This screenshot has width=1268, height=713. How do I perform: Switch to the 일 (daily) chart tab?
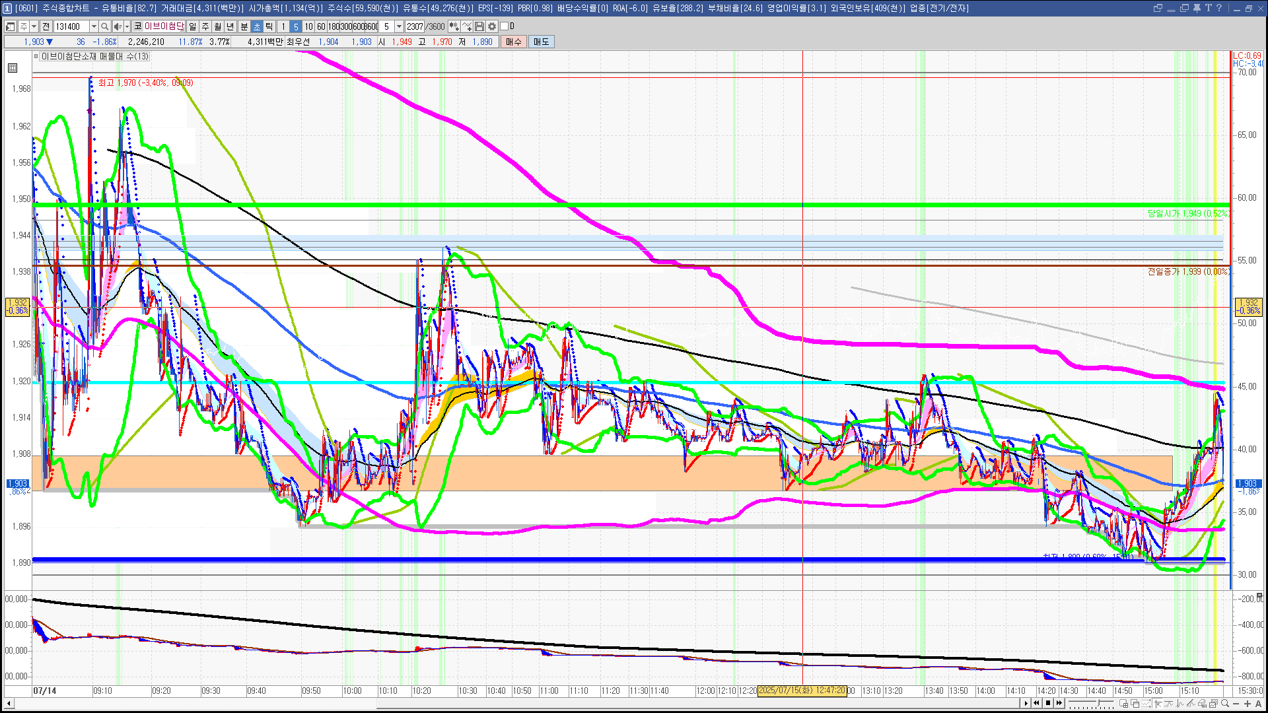[192, 26]
